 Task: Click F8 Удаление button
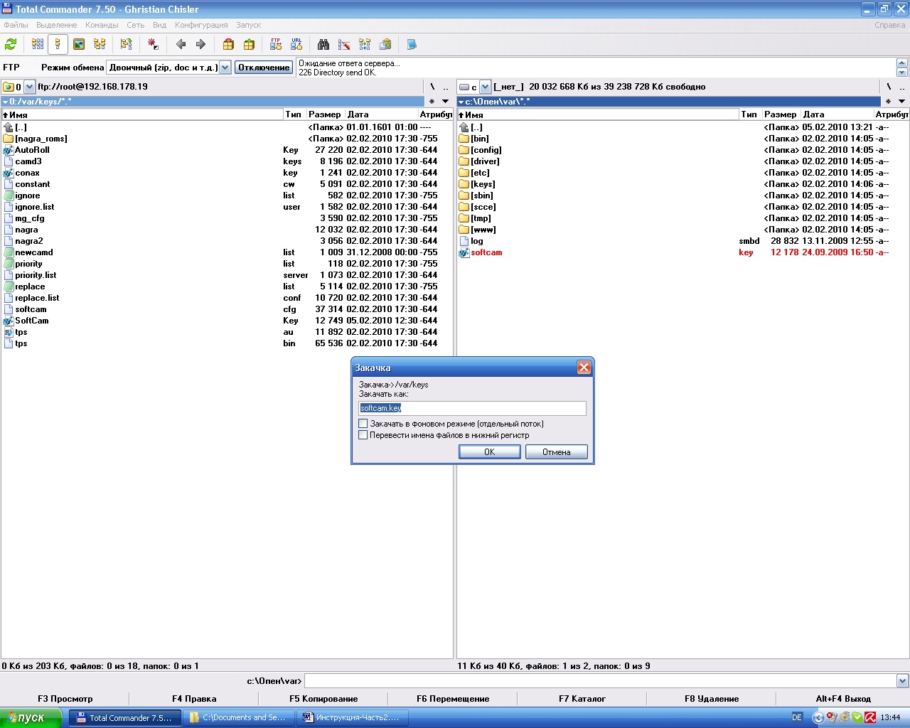point(712,699)
